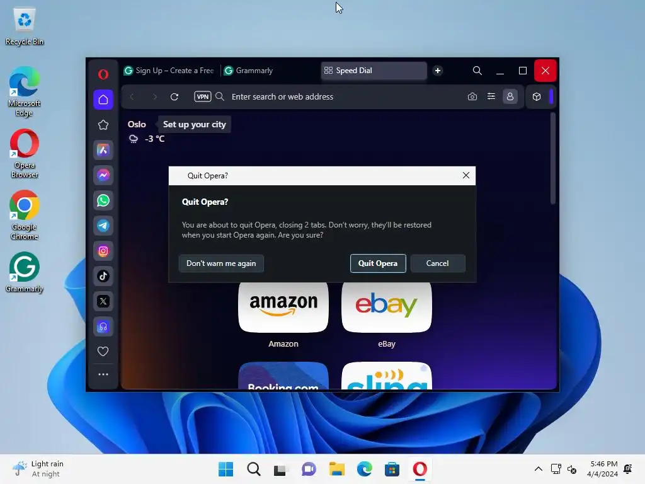
Task: Toggle the VPN badge in address bar
Action: (x=202, y=96)
